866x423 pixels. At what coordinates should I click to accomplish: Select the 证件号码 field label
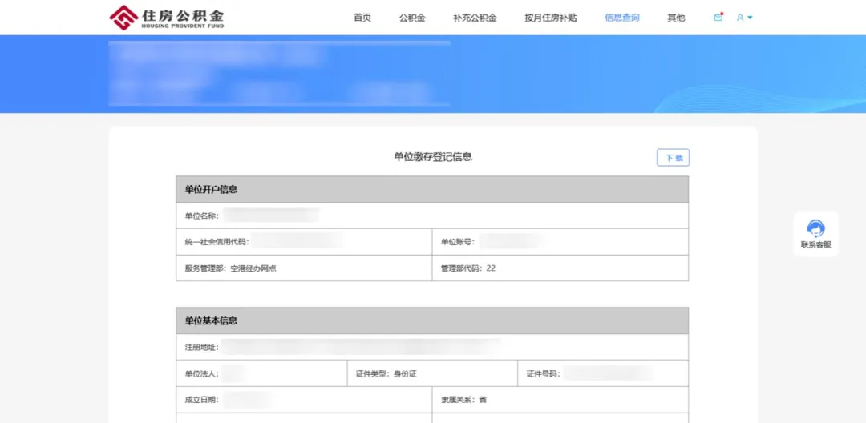point(543,373)
